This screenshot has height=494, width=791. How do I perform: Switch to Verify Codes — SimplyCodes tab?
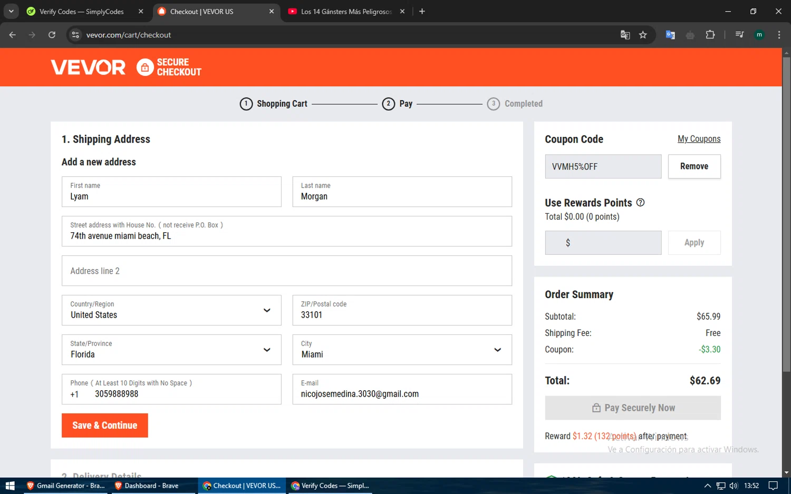pos(81,12)
